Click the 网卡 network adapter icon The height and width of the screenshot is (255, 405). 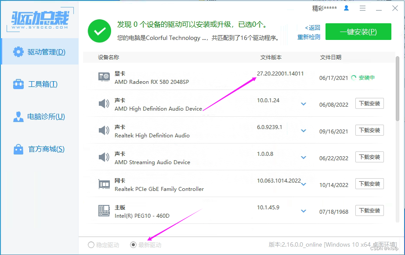click(104, 184)
